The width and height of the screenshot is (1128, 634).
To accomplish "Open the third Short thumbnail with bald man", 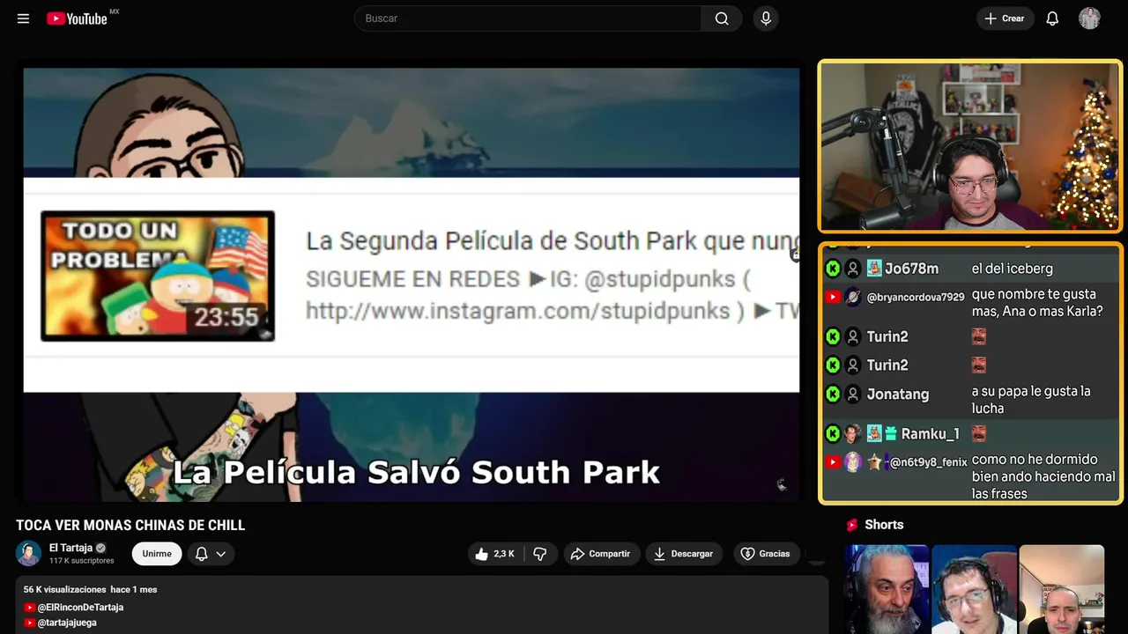I will click(1061, 589).
